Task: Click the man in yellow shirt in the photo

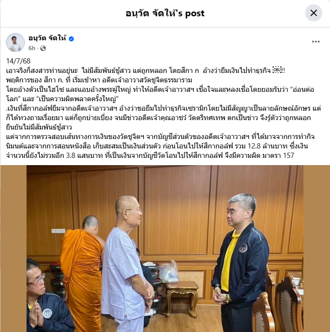Action: click(241, 263)
